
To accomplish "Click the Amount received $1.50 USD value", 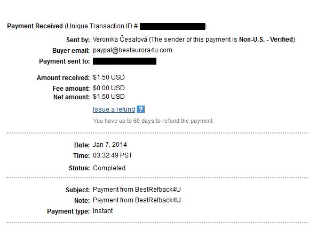I will point(109,77).
